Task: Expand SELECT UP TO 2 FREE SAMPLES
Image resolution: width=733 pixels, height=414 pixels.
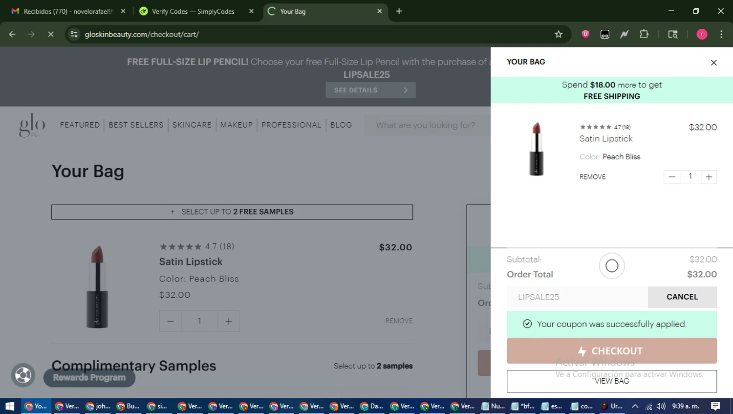Action: tap(232, 212)
